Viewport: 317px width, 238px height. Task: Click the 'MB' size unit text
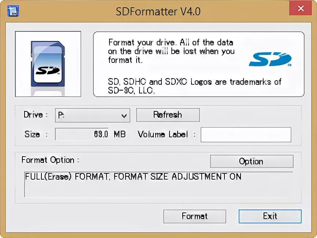coord(120,134)
